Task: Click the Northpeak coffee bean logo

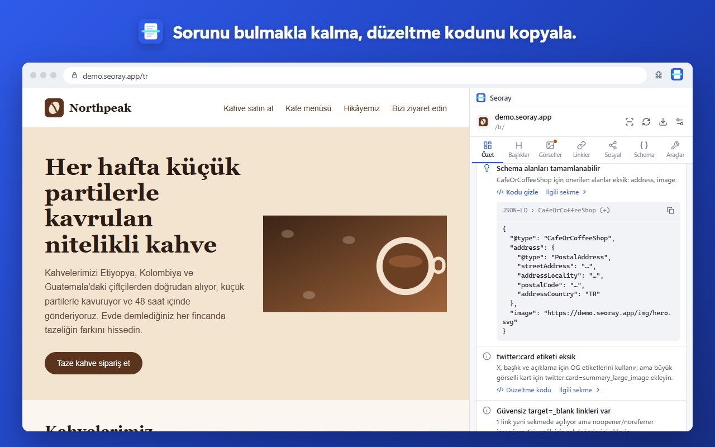Action: 54,108
